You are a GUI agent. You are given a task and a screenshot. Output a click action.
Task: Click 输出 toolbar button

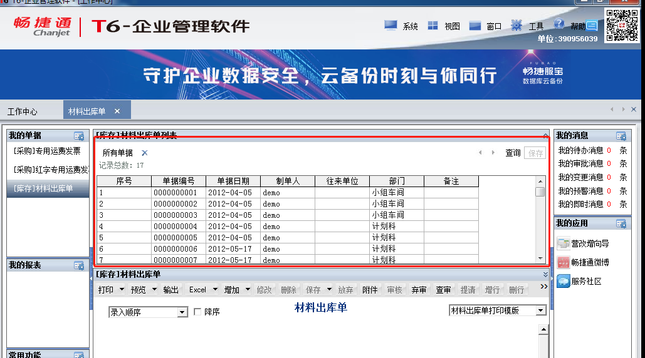click(x=170, y=290)
